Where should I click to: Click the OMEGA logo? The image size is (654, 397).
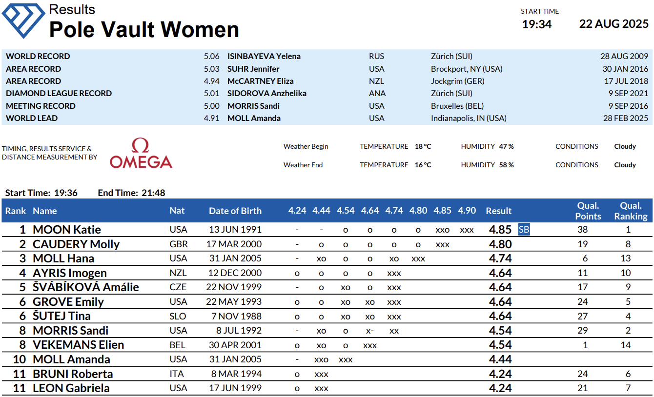point(141,154)
